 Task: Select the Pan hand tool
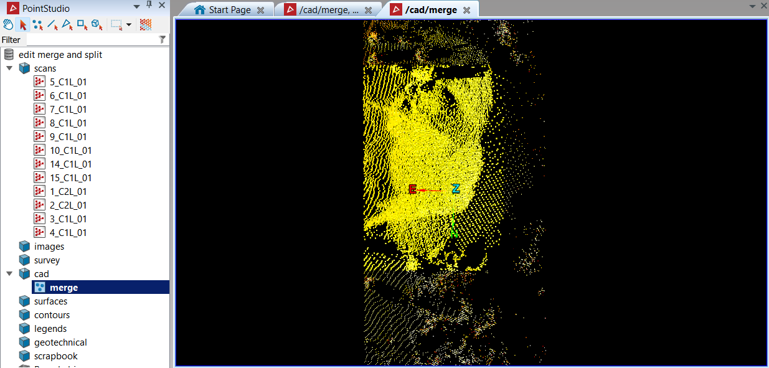[8, 25]
